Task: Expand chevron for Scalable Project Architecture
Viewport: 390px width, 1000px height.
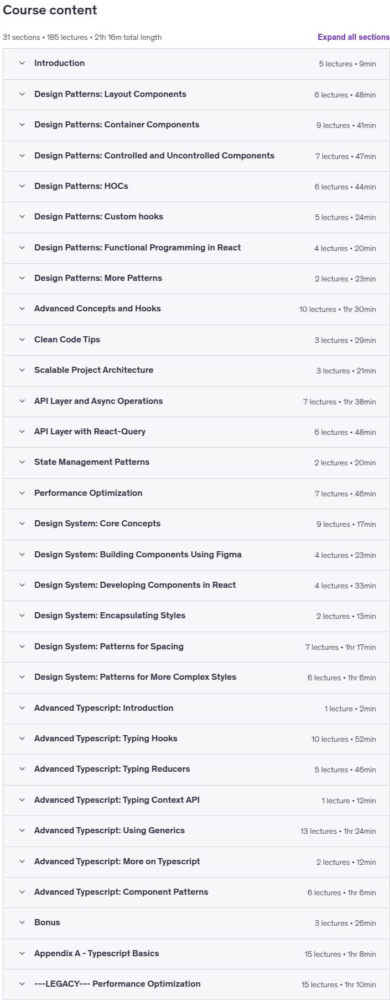Action: click(x=22, y=370)
